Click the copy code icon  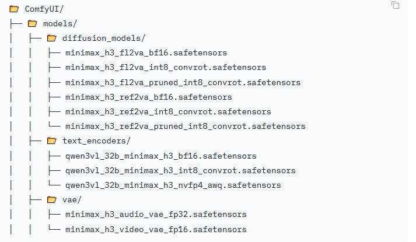click(396, 5)
